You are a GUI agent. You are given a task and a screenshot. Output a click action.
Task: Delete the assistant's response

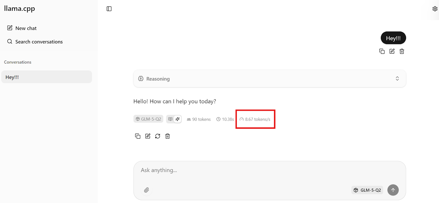[168, 136]
